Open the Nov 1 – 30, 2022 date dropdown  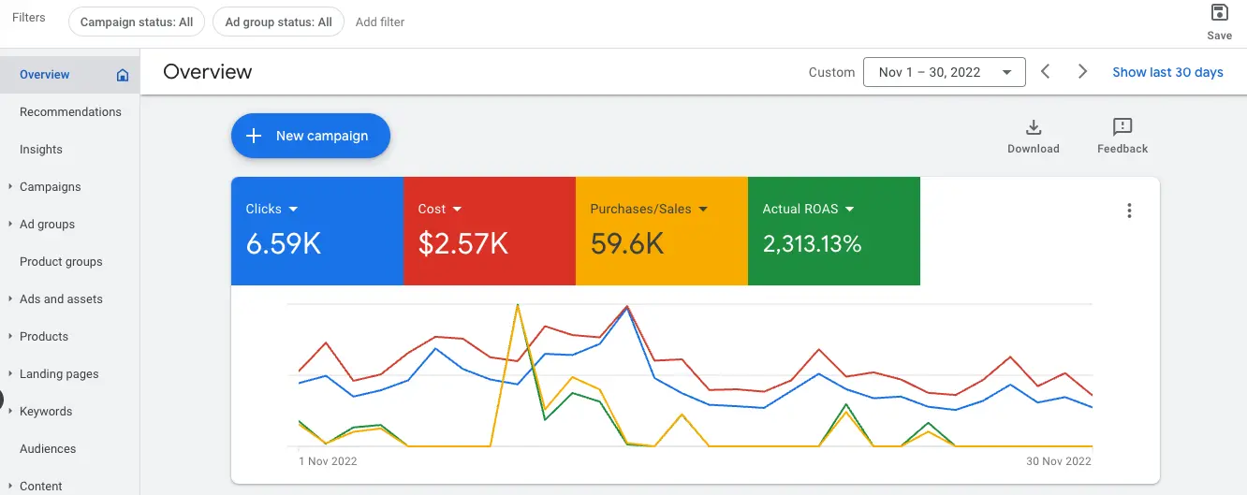[x=944, y=72]
